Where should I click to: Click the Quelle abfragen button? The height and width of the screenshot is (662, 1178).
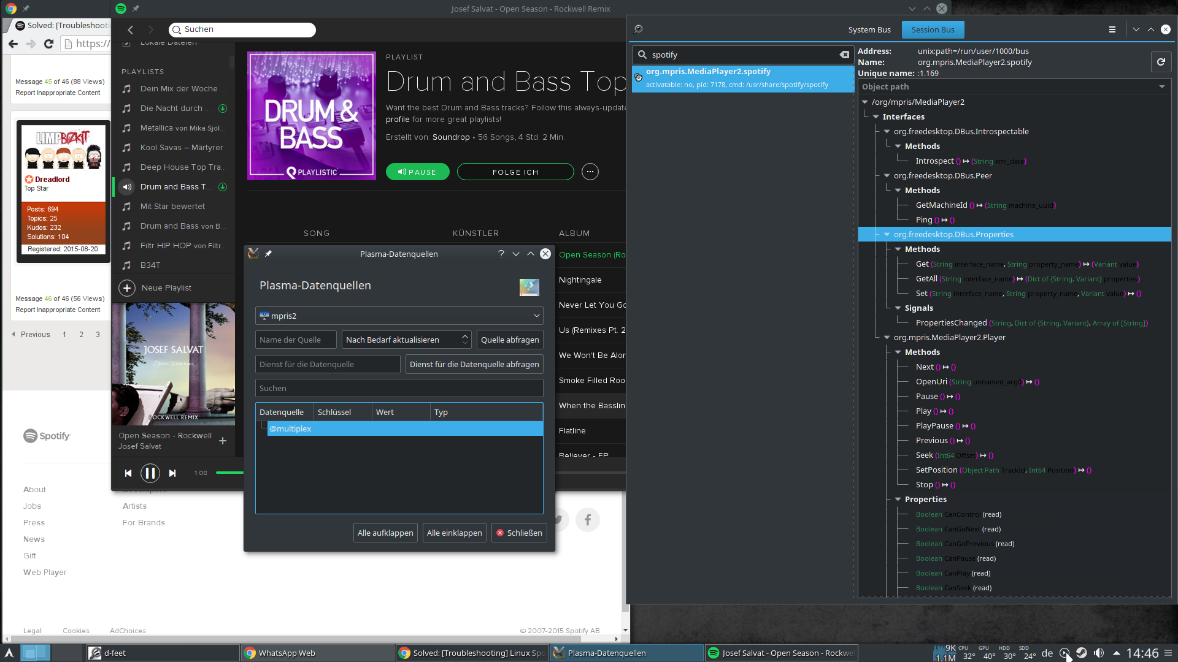(509, 340)
